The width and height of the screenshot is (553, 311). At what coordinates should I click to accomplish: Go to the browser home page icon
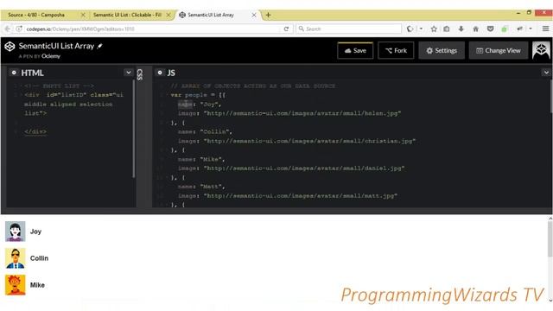476,29
